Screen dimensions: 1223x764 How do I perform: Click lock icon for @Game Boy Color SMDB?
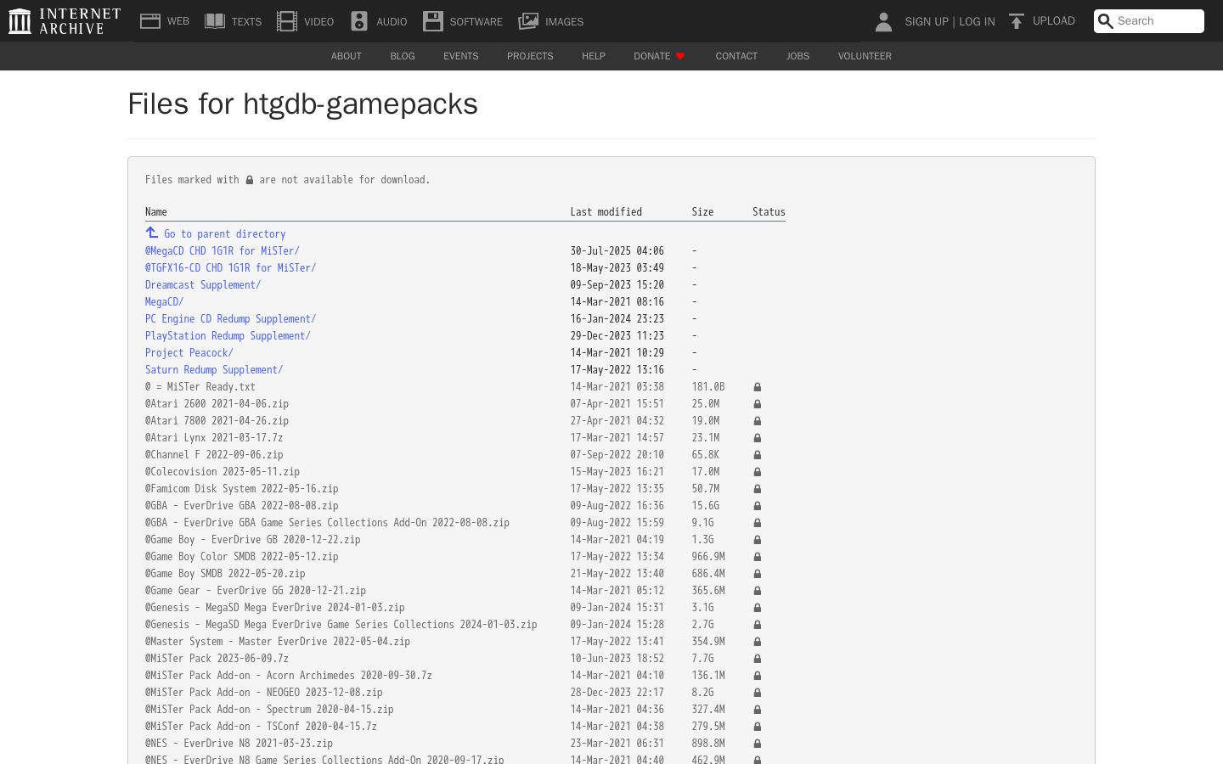click(x=758, y=557)
